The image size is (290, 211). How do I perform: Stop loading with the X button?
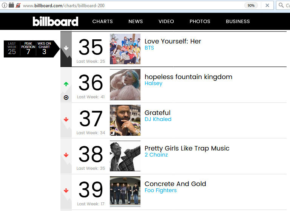(x=267, y=5)
